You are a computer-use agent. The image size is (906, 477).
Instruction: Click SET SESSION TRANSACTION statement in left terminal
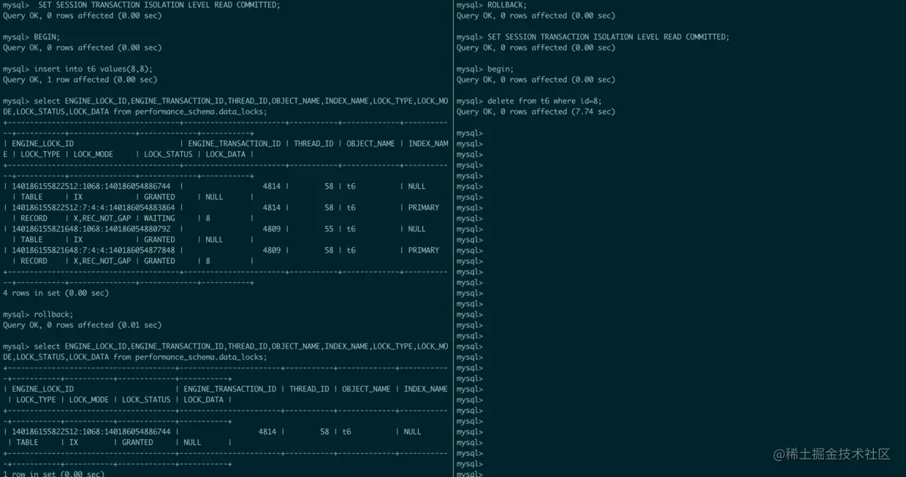[159, 4]
